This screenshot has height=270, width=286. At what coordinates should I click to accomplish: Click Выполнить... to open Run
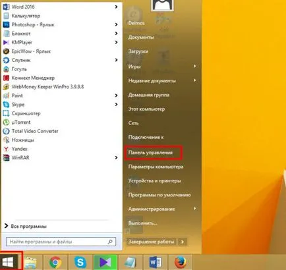[143, 223]
